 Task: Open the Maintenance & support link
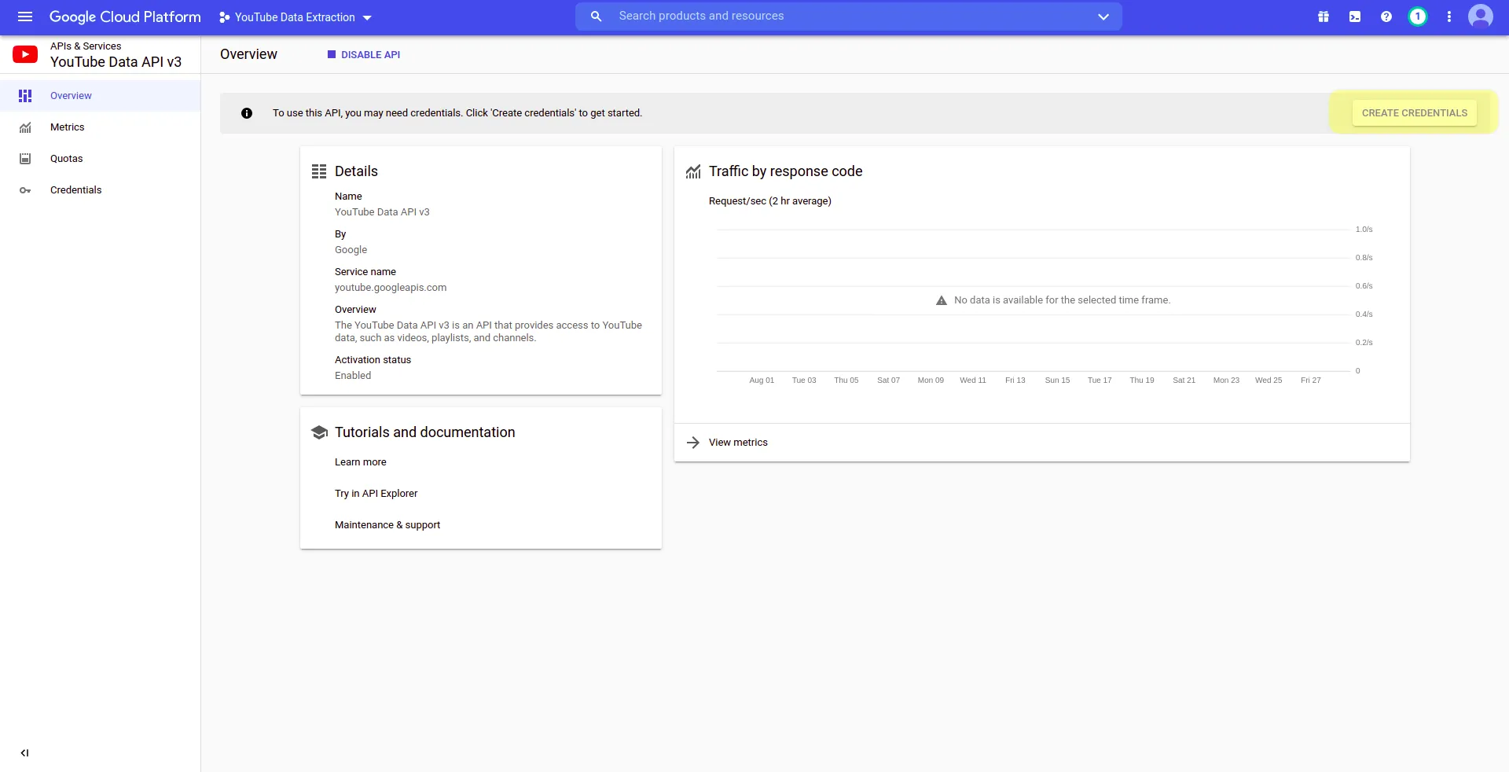(387, 525)
